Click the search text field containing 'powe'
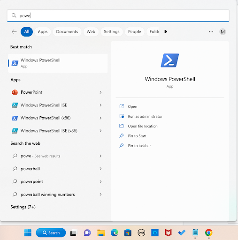The image size is (238, 240). 118,15
